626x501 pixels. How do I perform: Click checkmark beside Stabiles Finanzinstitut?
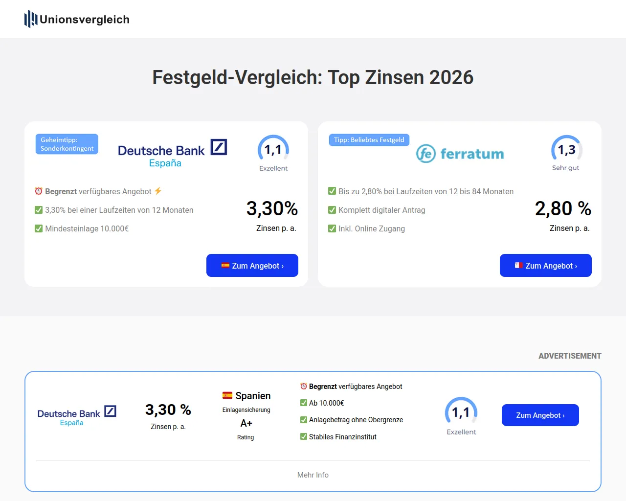tap(304, 436)
